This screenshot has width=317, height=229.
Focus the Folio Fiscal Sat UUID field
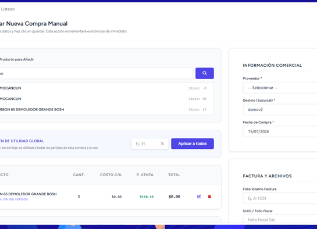(280, 219)
